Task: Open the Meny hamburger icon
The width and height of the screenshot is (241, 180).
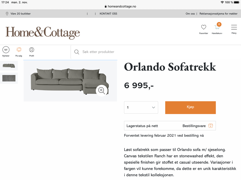Action: 234,27
